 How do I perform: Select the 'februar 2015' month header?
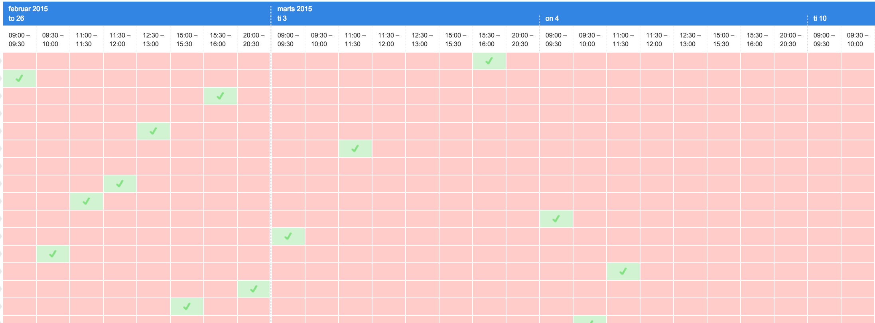coord(28,9)
